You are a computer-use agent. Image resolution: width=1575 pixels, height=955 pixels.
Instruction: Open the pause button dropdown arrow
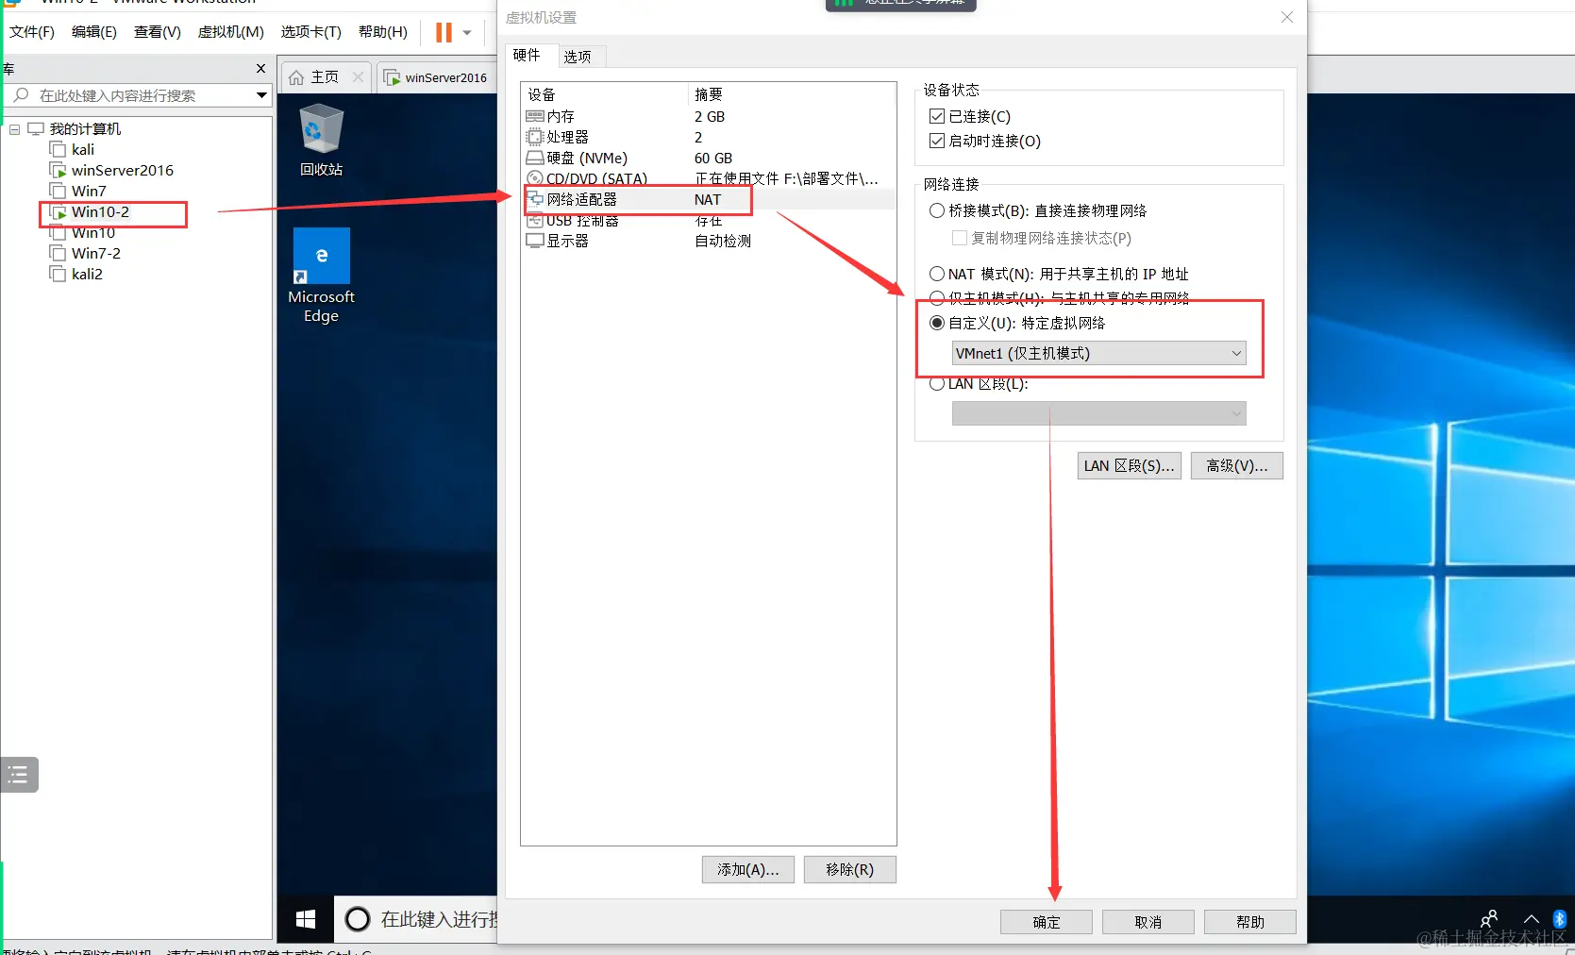pyautogui.click(x=467, y=33)
